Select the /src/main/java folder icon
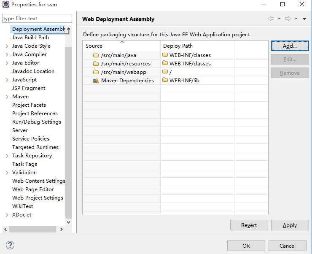312x254 pixels. [x=96, y=55]
